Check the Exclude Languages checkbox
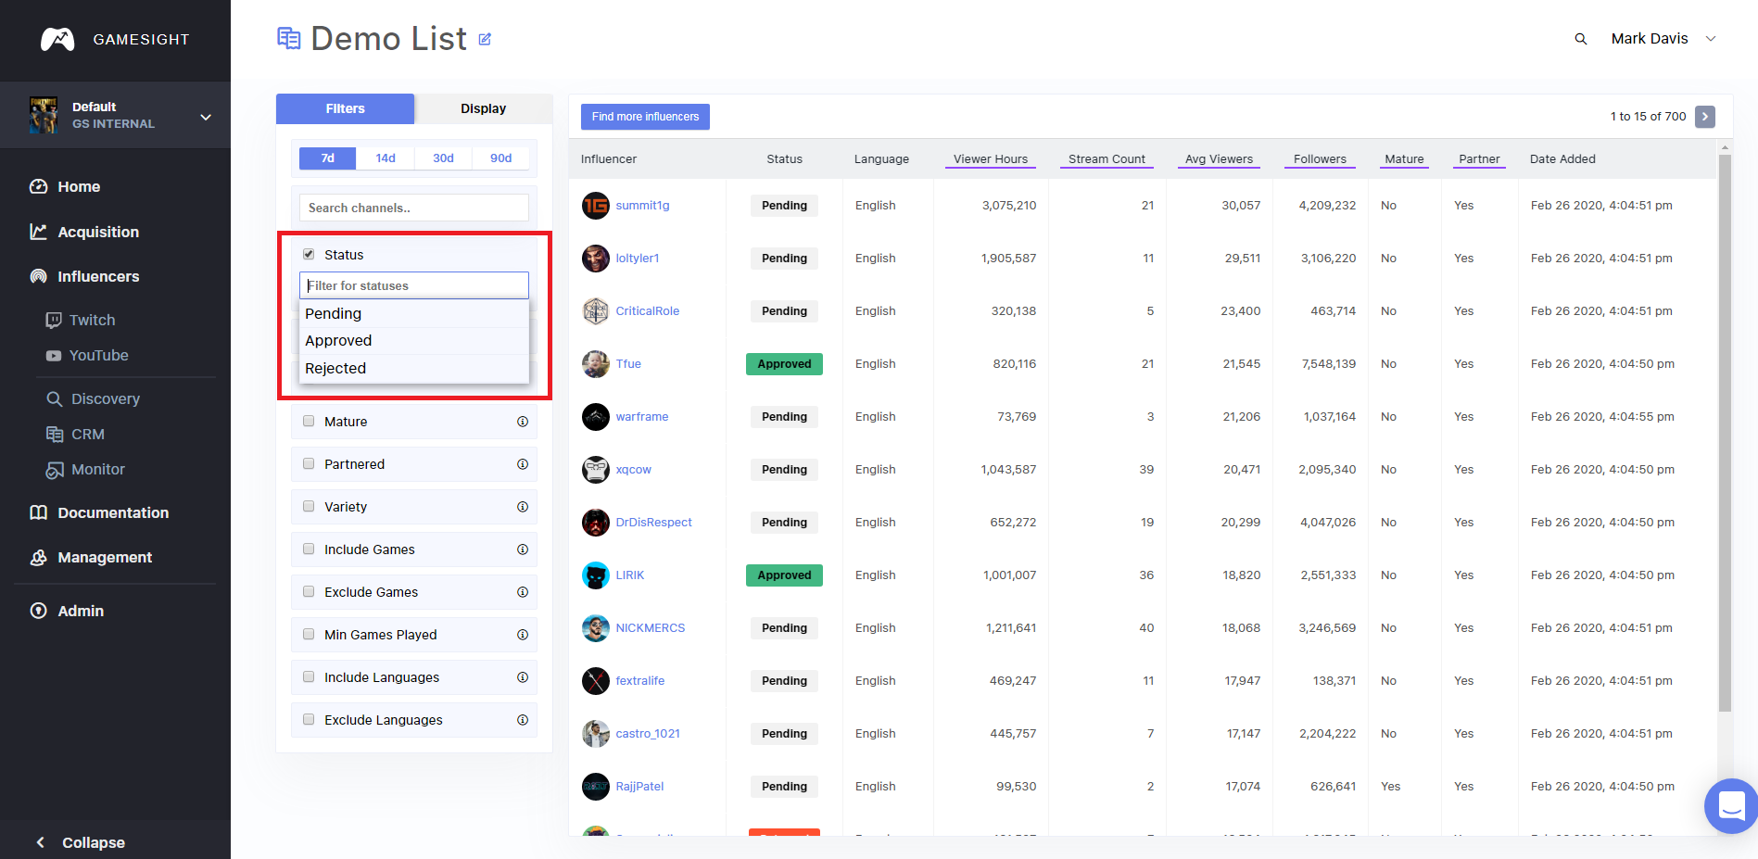The width and height of the screenshot is (1758, 859). click(309, 719)
